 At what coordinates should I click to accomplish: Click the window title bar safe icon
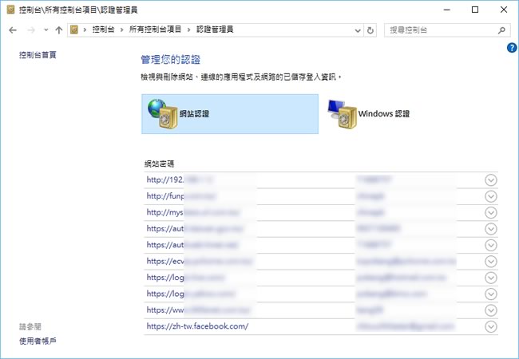tap(10, 10)
